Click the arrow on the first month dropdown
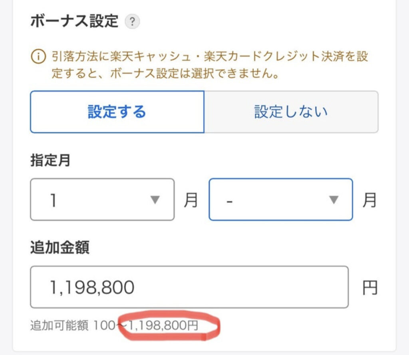 [155, 200]
